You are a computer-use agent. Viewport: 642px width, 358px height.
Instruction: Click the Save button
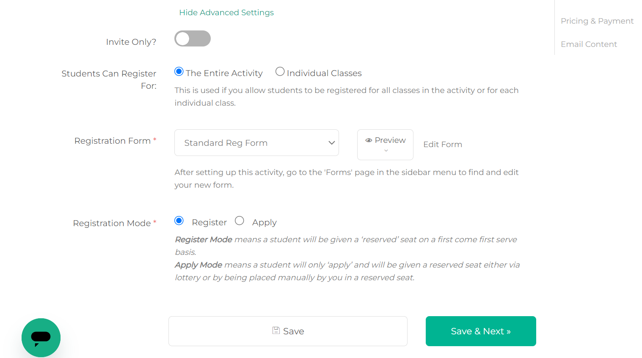[x=288, y=331]
